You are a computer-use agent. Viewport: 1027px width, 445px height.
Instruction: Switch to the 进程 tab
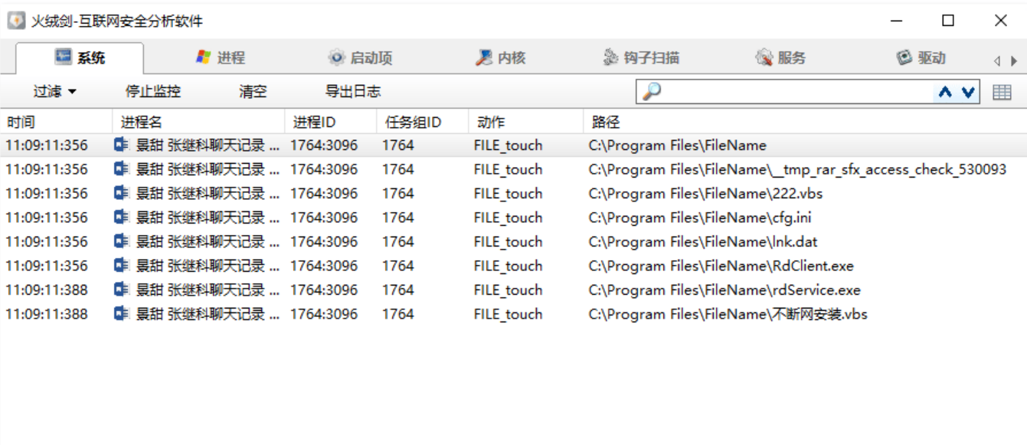pos(221,57)
